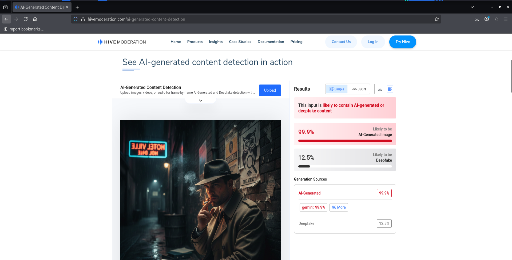Click the Log In button

[373, 42]
